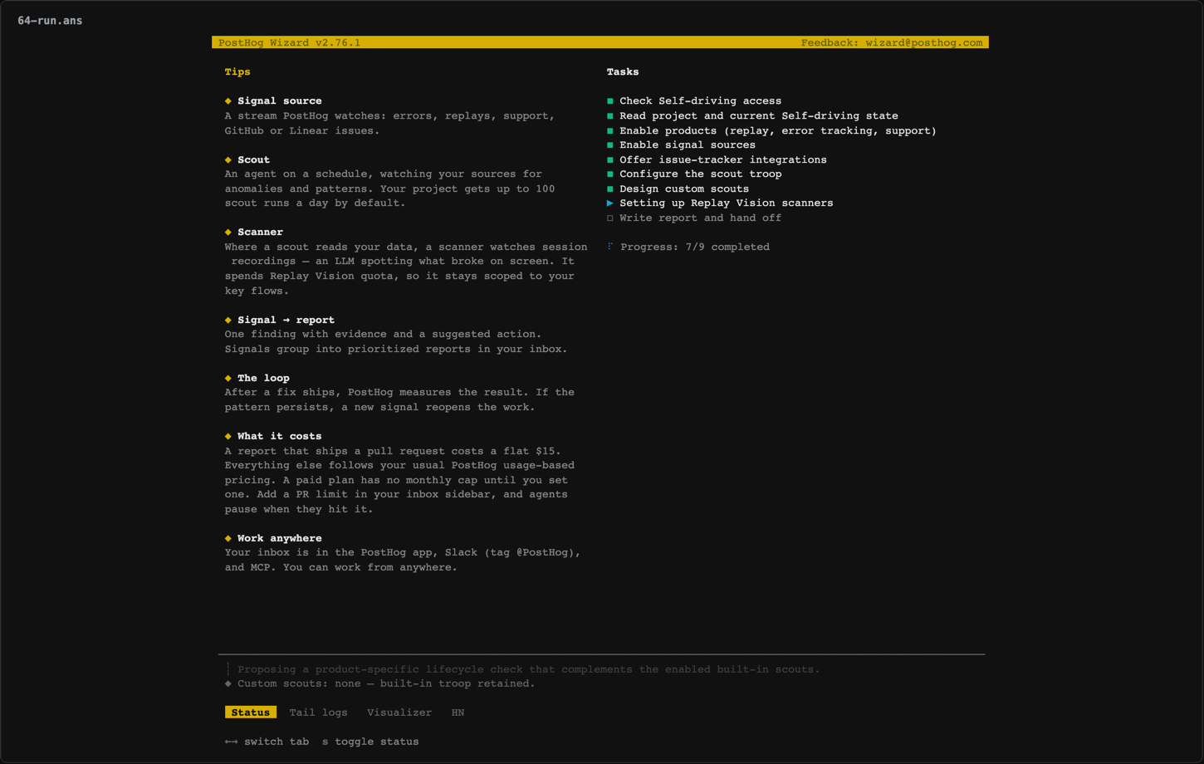Toggle the empty checkbox for Write report
Viewport: 1204px width, 764px height.
point(610,218)
